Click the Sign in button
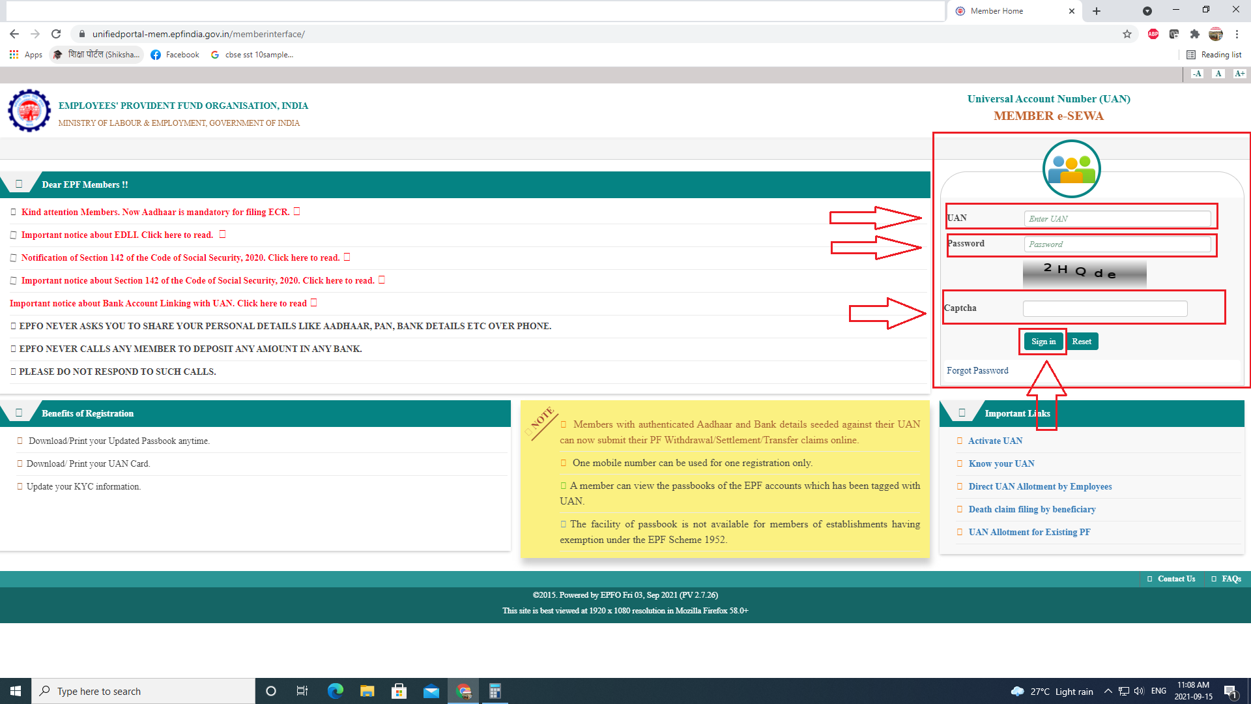This screenshot has height=704, width=1251. [x=1043, y=342]
